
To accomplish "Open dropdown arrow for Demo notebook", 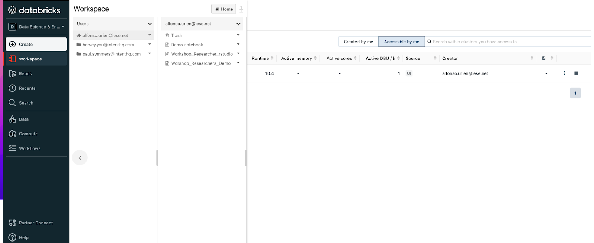I will [238, 45].
